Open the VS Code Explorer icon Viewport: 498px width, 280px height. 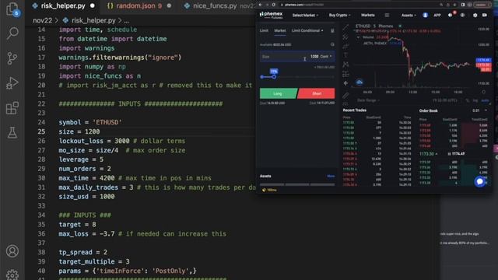[12, 9]
